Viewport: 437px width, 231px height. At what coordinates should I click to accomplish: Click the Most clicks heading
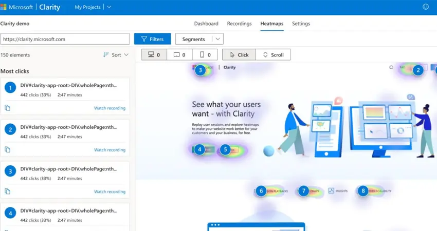click(14, 71)
